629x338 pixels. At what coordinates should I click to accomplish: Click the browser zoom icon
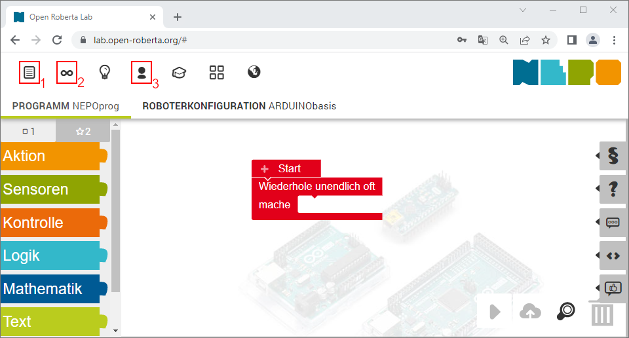click(503, 40)
